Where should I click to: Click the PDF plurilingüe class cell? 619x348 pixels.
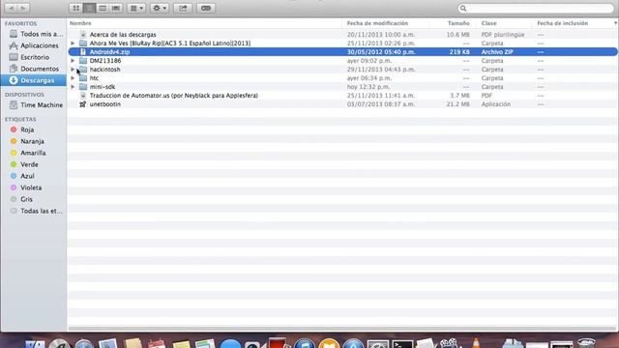[x=503, y=35]
